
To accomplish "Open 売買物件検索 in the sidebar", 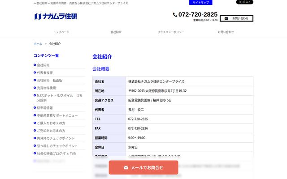I will [46, 88].
